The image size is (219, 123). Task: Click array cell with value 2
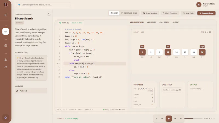pyautogui.click(x=142, y=52)
